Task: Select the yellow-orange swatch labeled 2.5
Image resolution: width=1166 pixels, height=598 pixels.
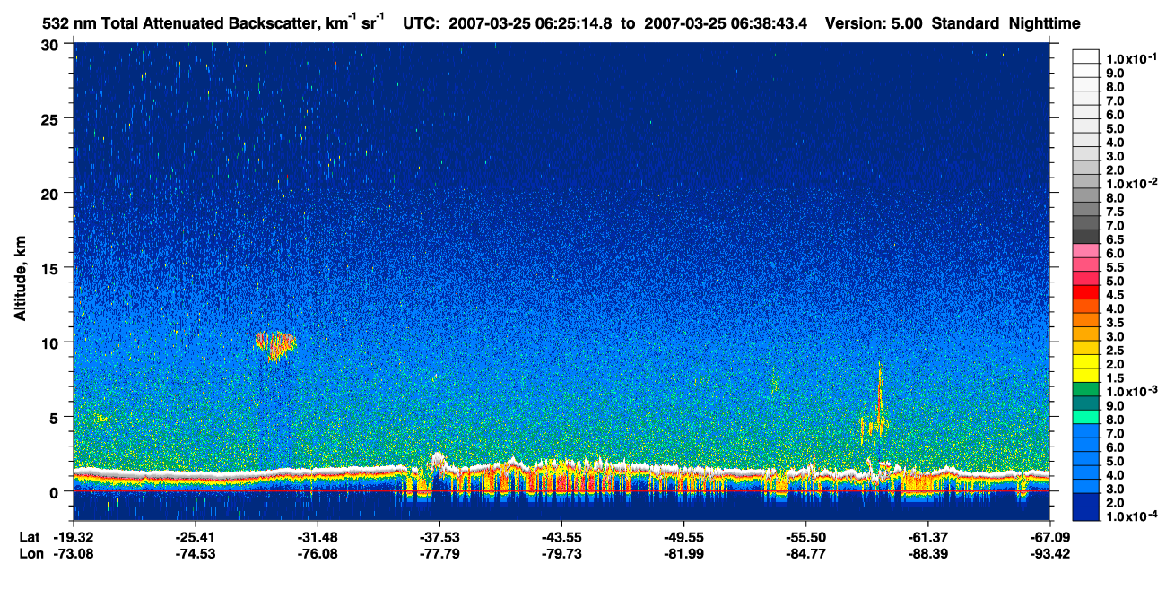Action: (x=1086, y=348)
